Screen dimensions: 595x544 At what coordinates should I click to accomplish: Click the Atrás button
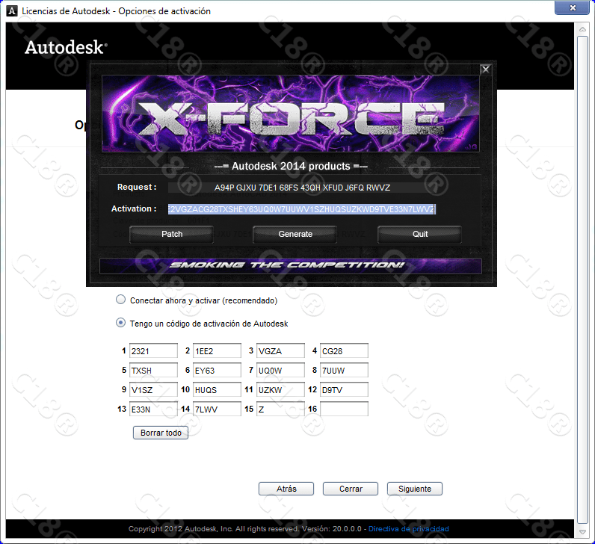[x=286, y=489]
